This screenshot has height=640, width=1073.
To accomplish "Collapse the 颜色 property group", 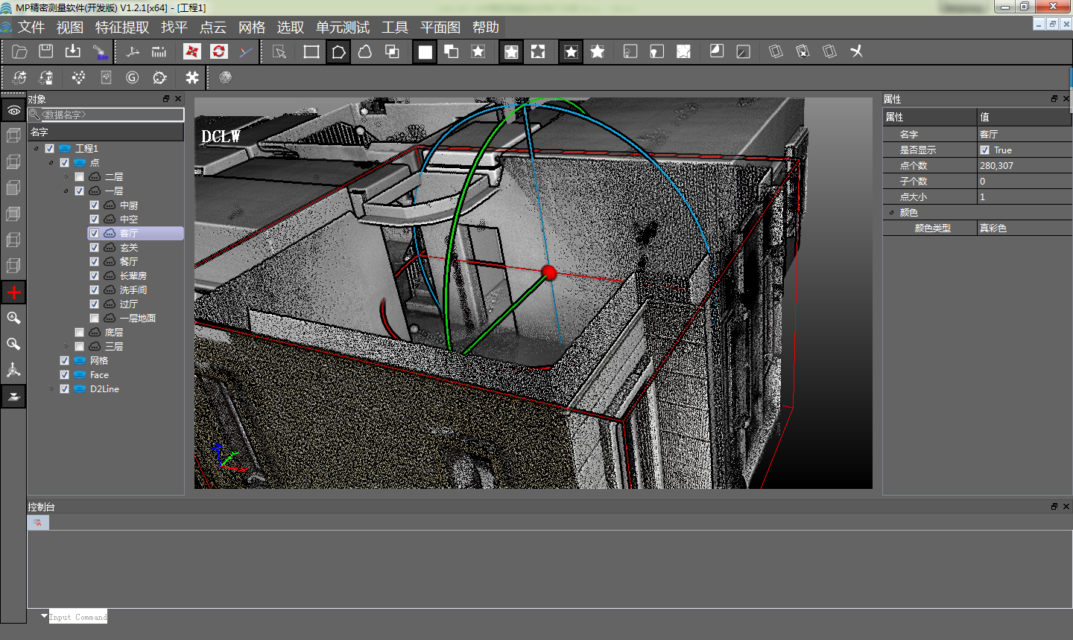I will click(x=891, y=213).
